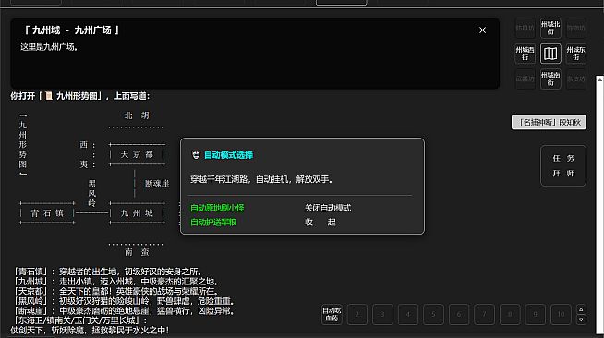This screenshot has height=338, width=604.
Task: Select quick slot 8
Action: pyautogui.click(x=510, y=315)
